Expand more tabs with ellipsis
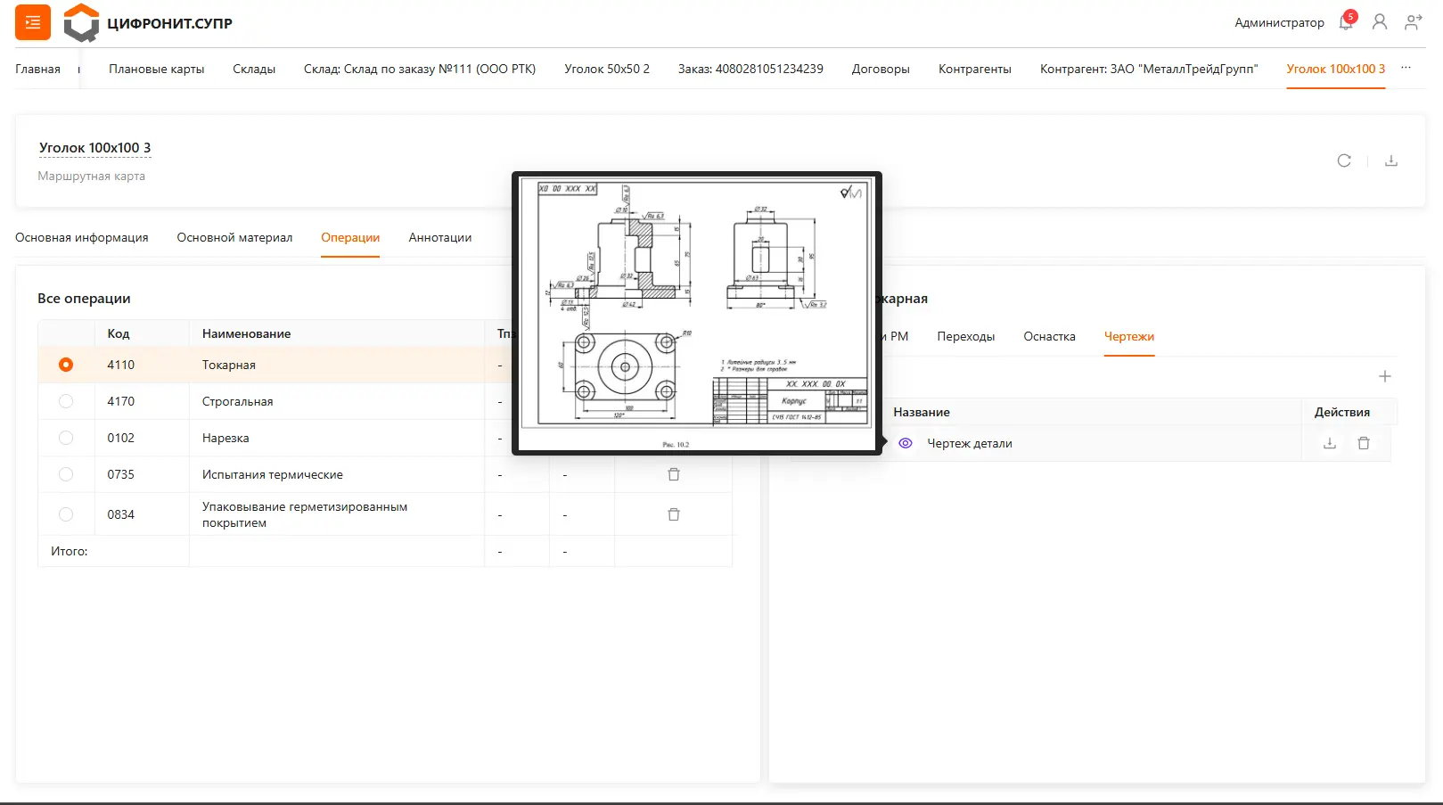 (x=1406, y=69)
